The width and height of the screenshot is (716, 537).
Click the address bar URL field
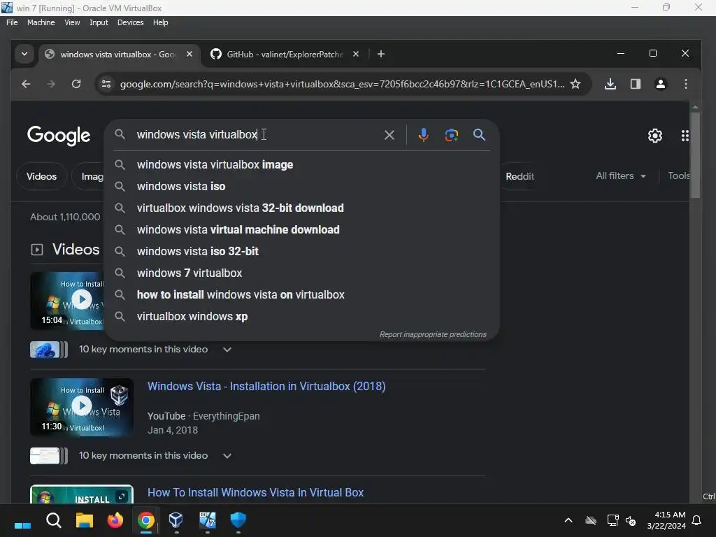point(341,84)
